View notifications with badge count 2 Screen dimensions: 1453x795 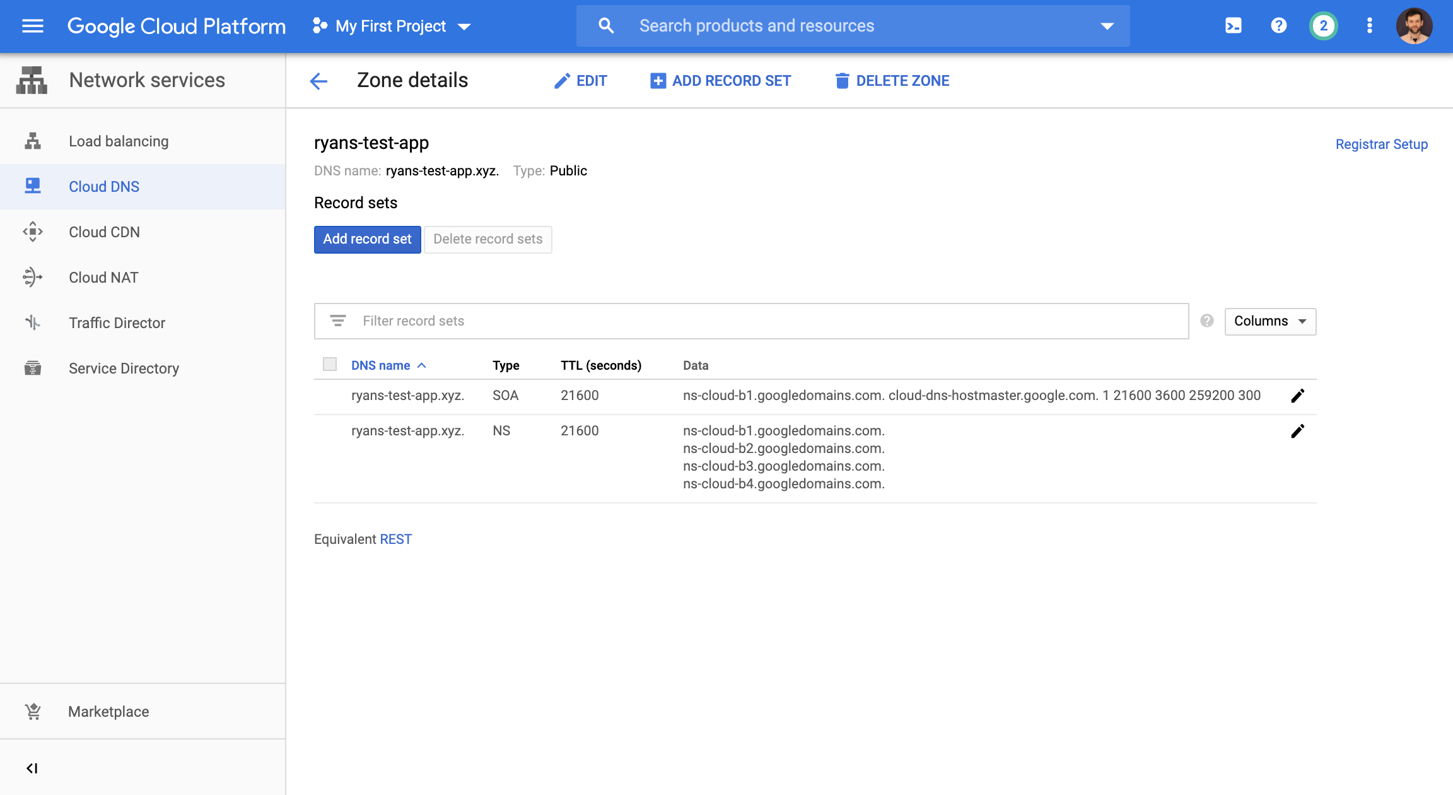(1323, 26)
